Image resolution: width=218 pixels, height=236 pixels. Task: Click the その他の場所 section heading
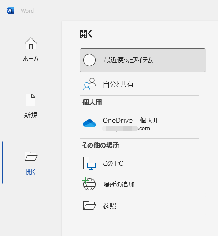101,145
